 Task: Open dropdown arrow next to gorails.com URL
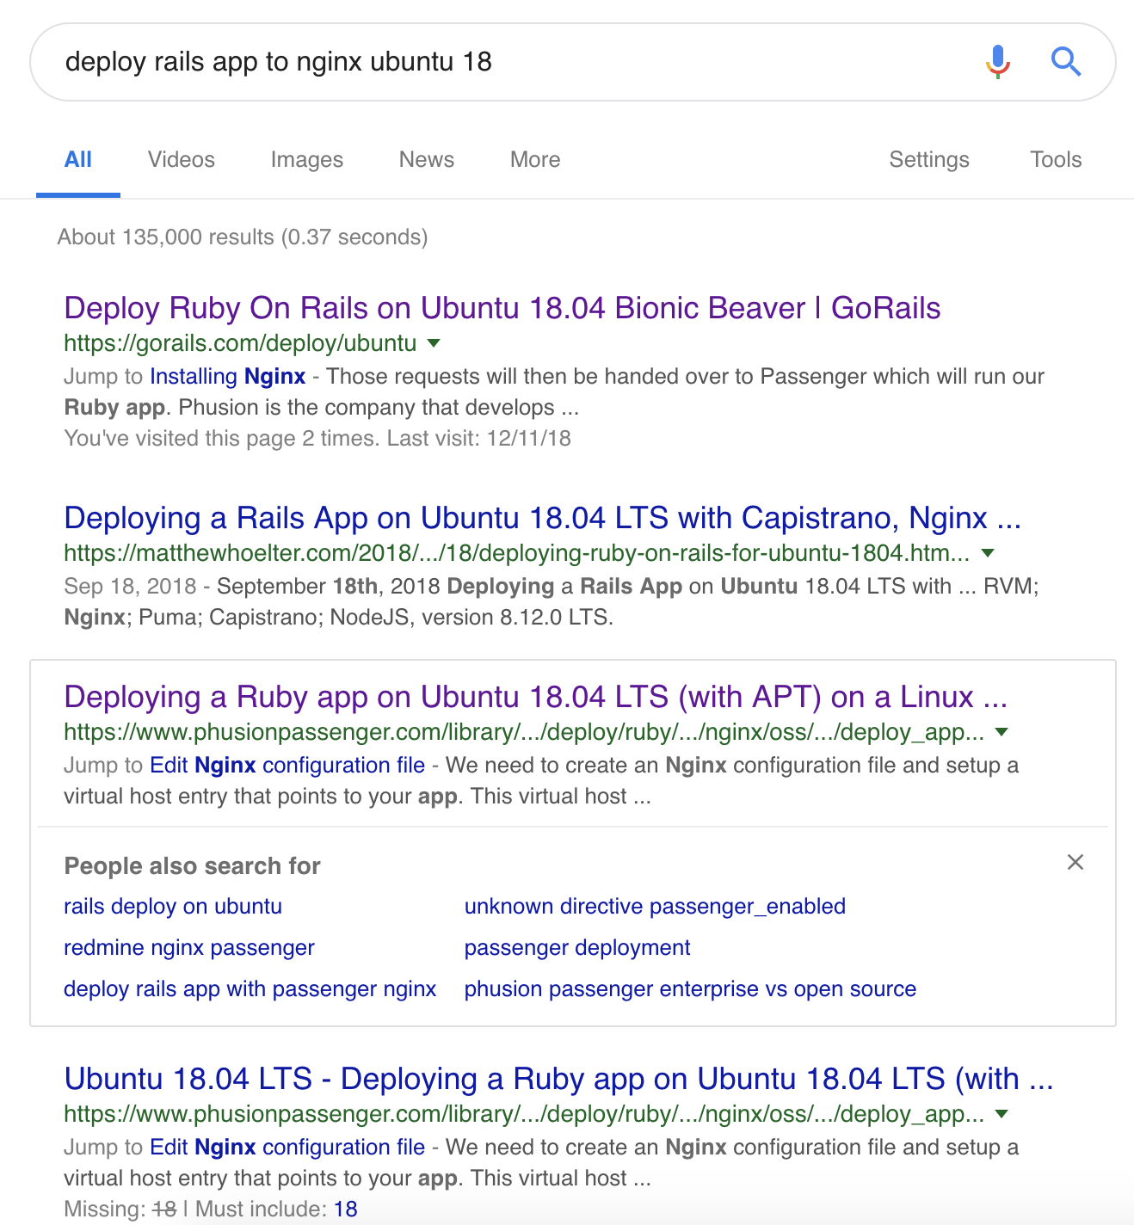pyautogui.click(x=434, y=343)
